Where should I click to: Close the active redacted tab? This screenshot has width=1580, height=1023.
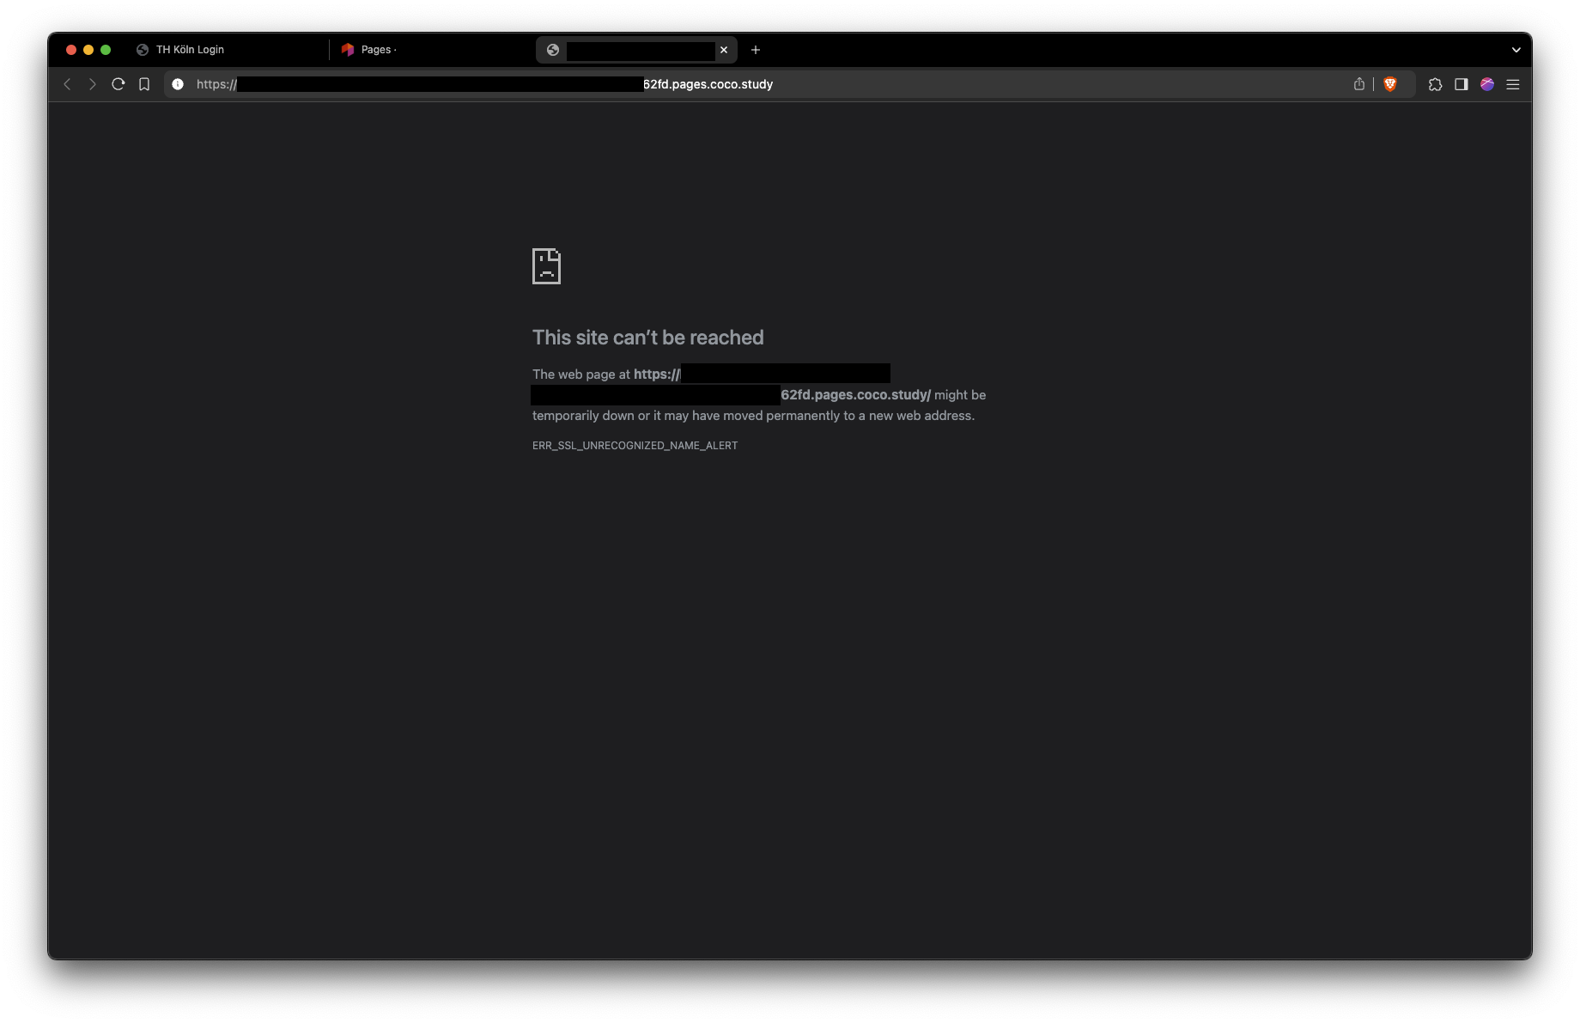point(724,50)
